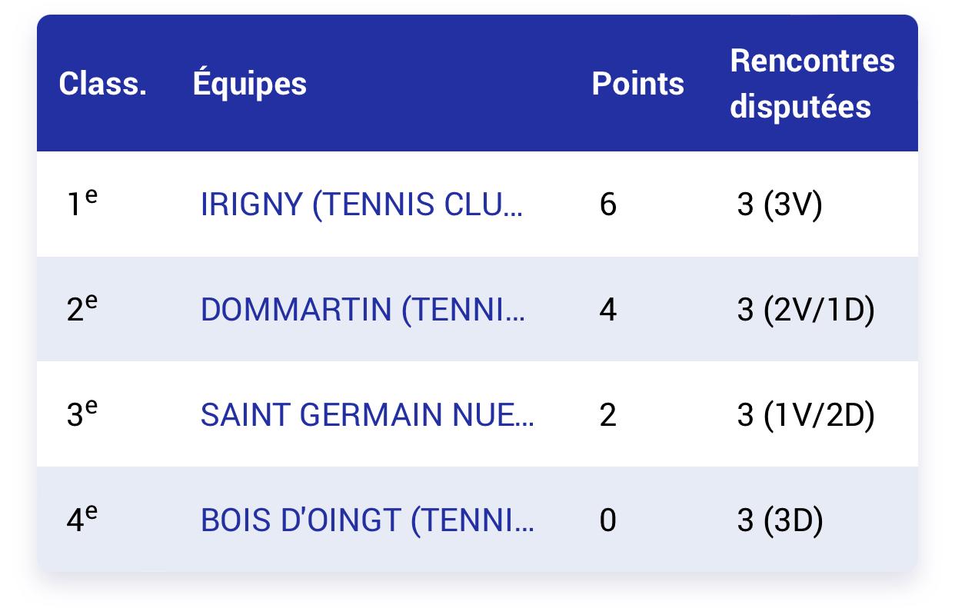Screen dimensions: 955x608
Task: Click the "Points" column header
Action: tap(637, 84)
